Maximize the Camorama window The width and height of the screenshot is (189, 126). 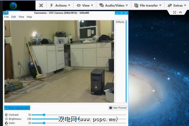tap(121, 13)
